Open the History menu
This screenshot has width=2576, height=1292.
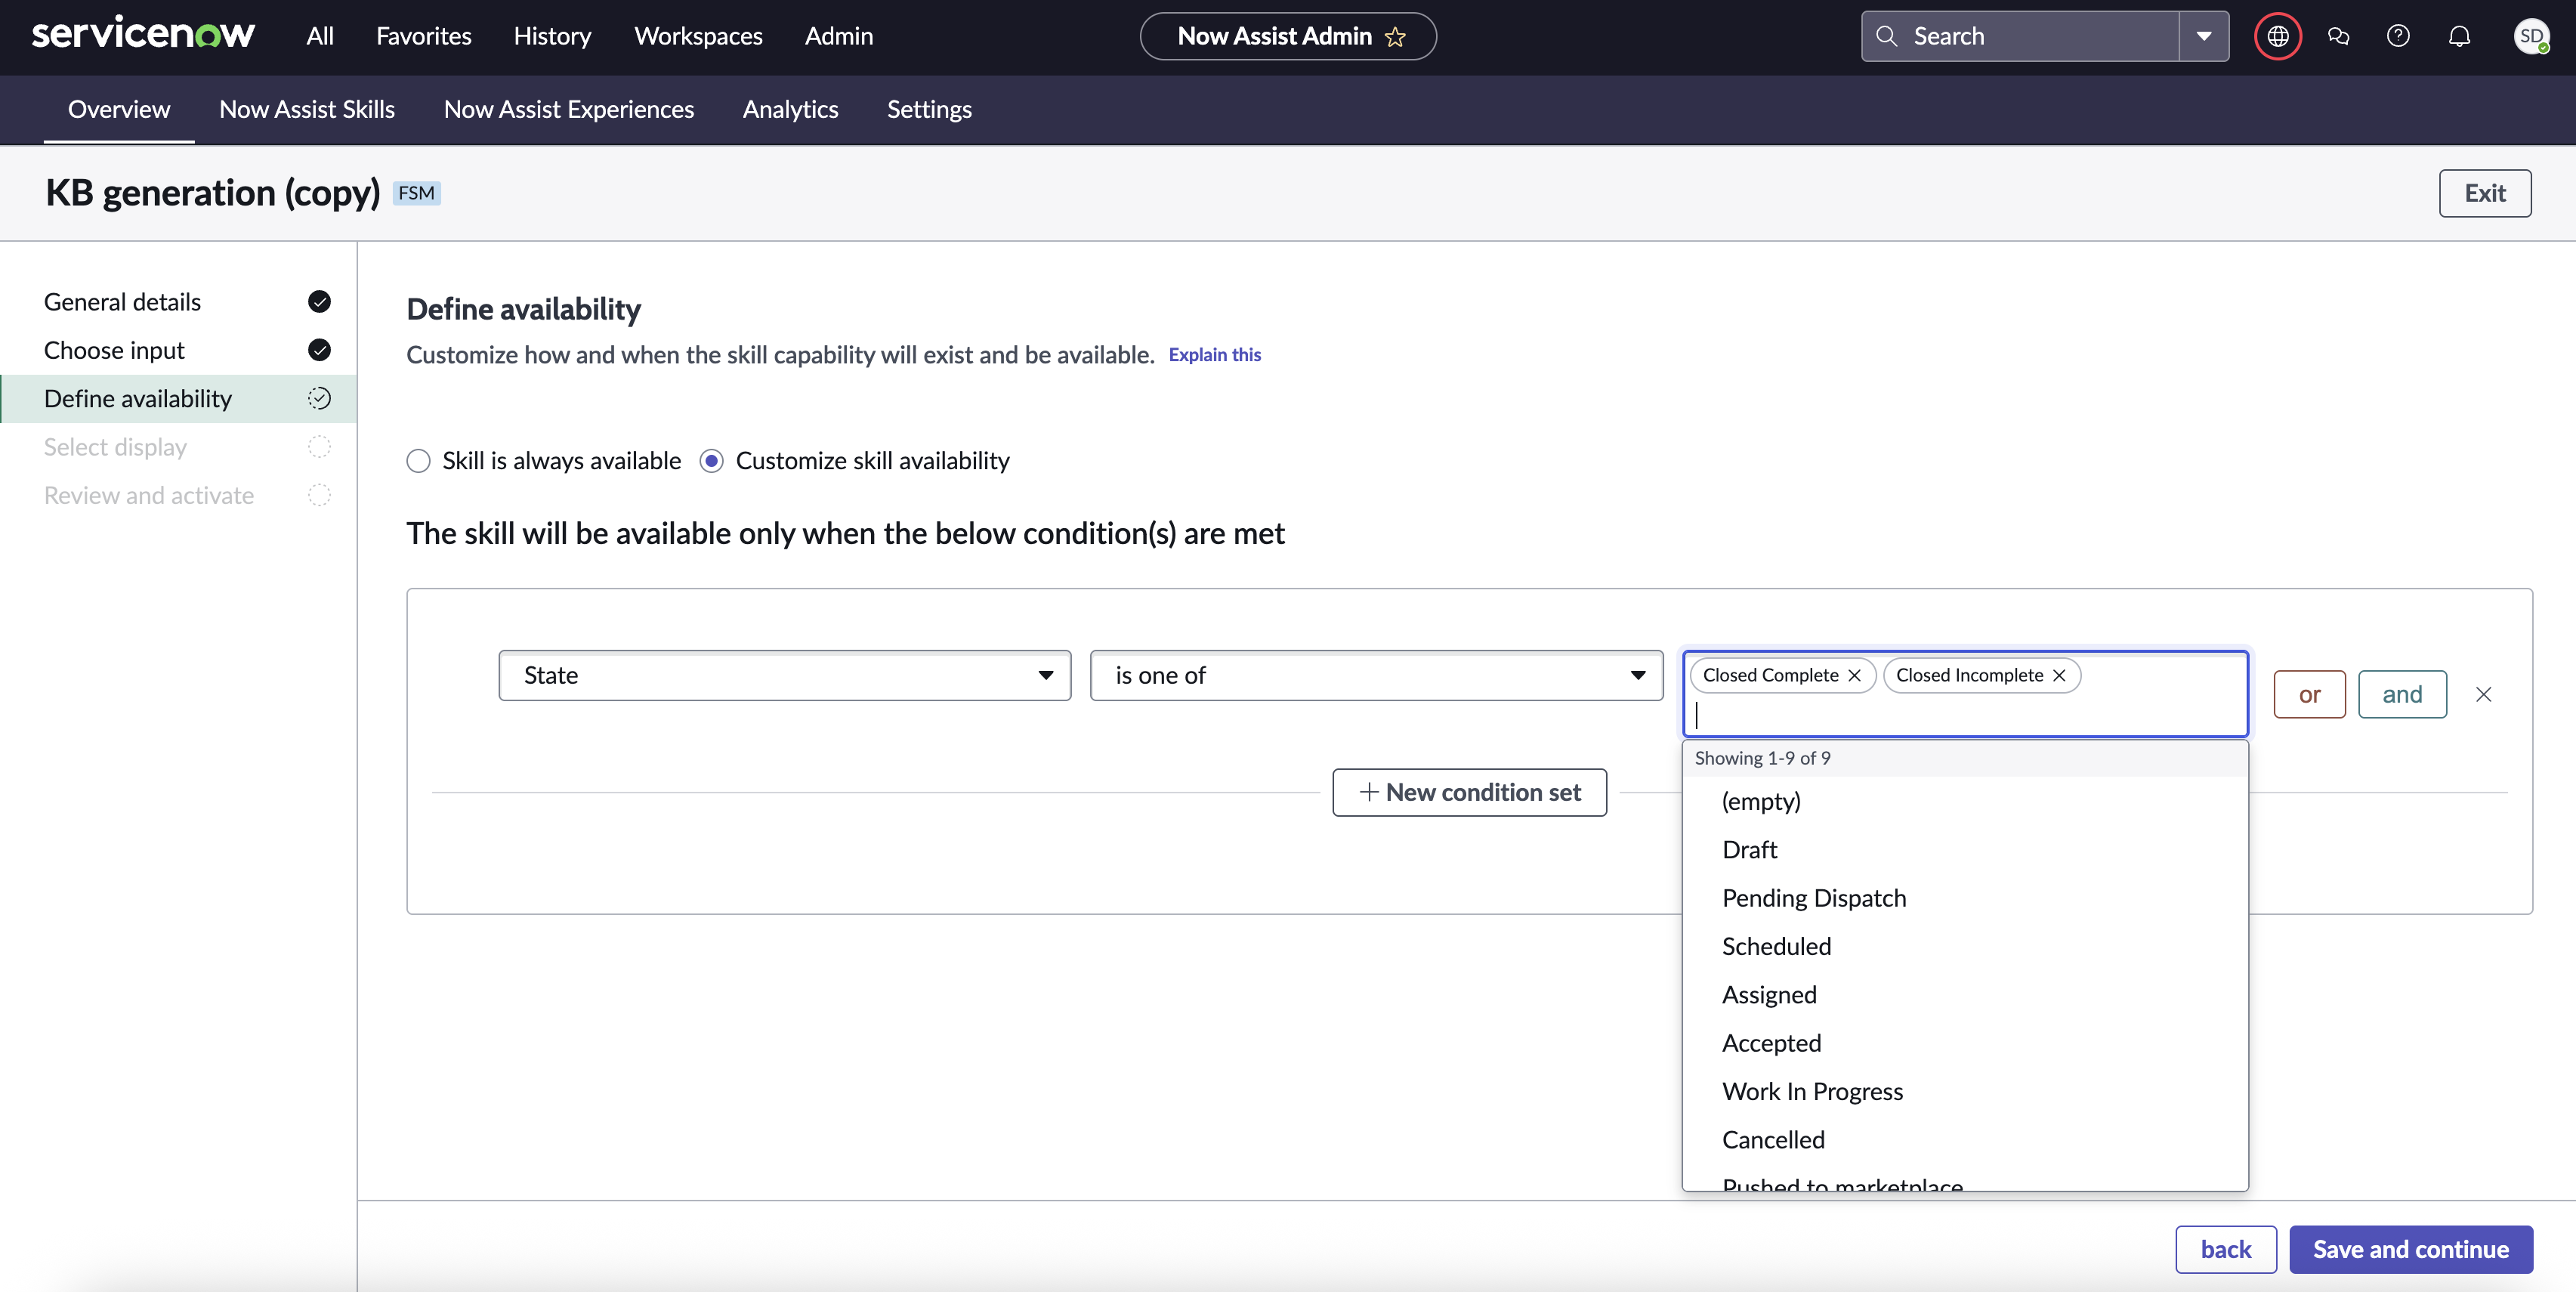point(552,36)
